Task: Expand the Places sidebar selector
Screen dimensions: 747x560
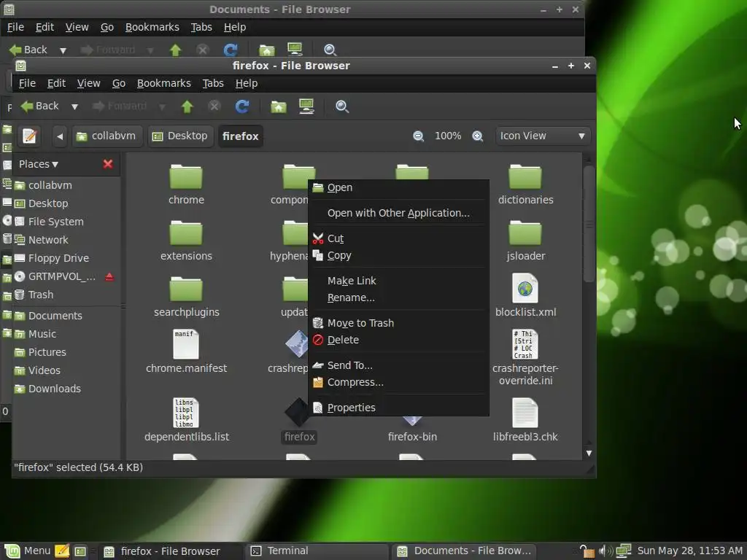Action: click(x=39, y=164)
